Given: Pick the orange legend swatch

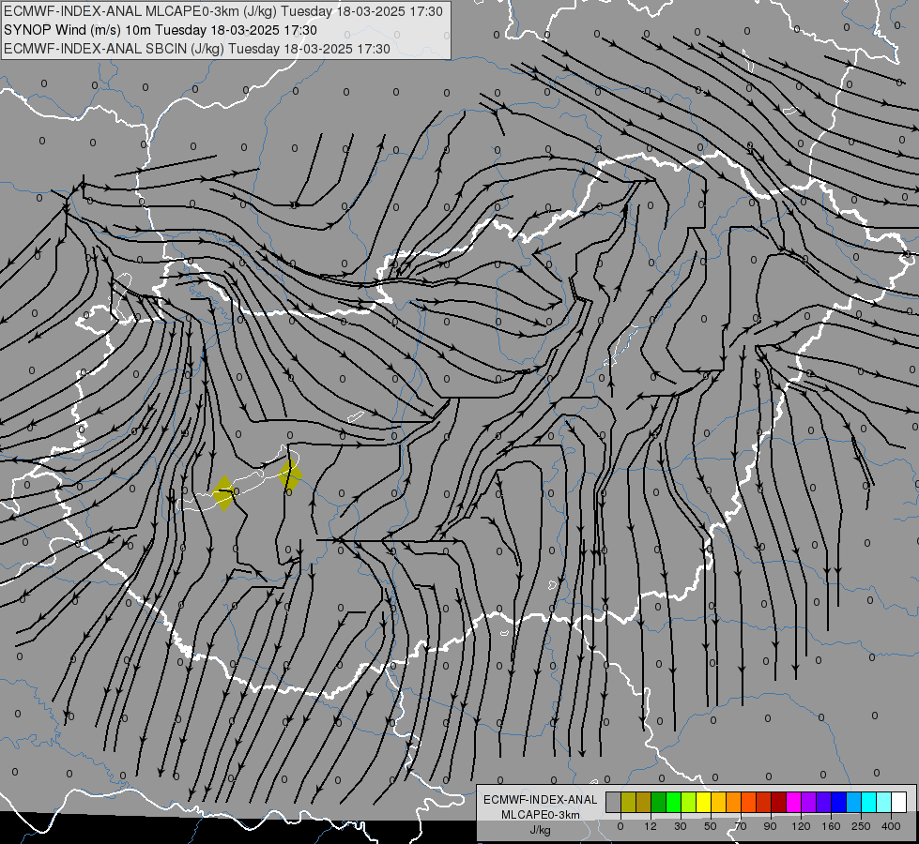Looking at the screenshot, I should coord(734,802).
